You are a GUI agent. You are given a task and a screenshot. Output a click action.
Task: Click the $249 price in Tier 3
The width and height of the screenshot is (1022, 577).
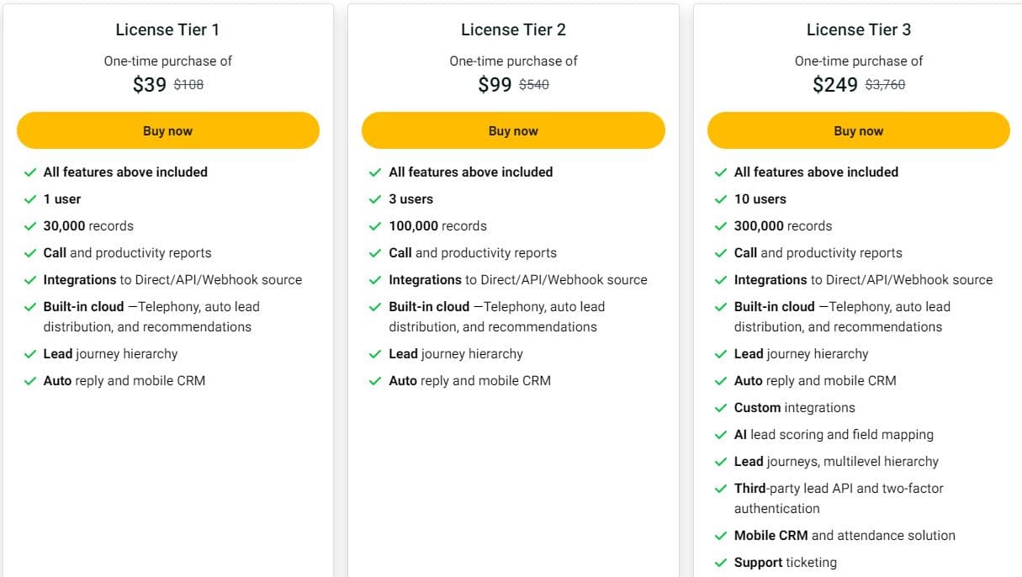pyautogui.click(x=834, y=84)
